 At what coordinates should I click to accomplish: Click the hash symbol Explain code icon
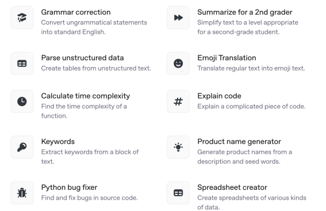tap(178, 101)
